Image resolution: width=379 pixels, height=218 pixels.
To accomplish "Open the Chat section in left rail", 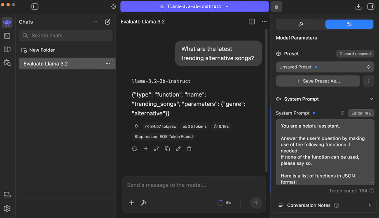I will [7, 23].
